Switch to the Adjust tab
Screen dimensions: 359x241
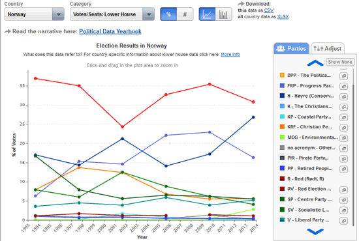click(x=328, y=48)
